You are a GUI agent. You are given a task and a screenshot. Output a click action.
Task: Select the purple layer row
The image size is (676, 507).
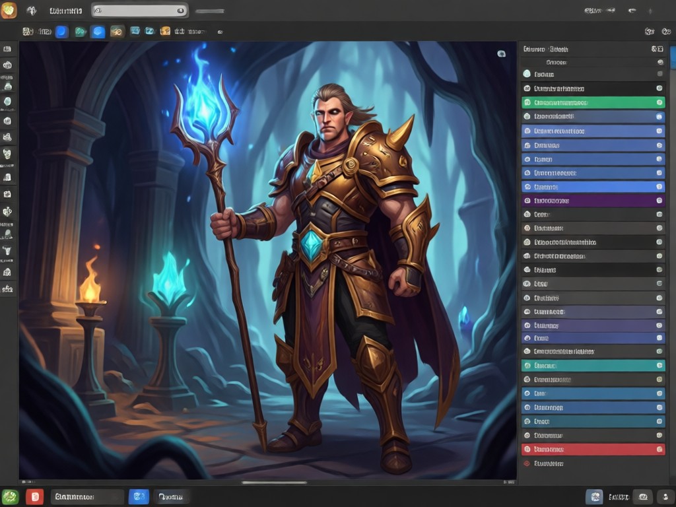(593, 201)
